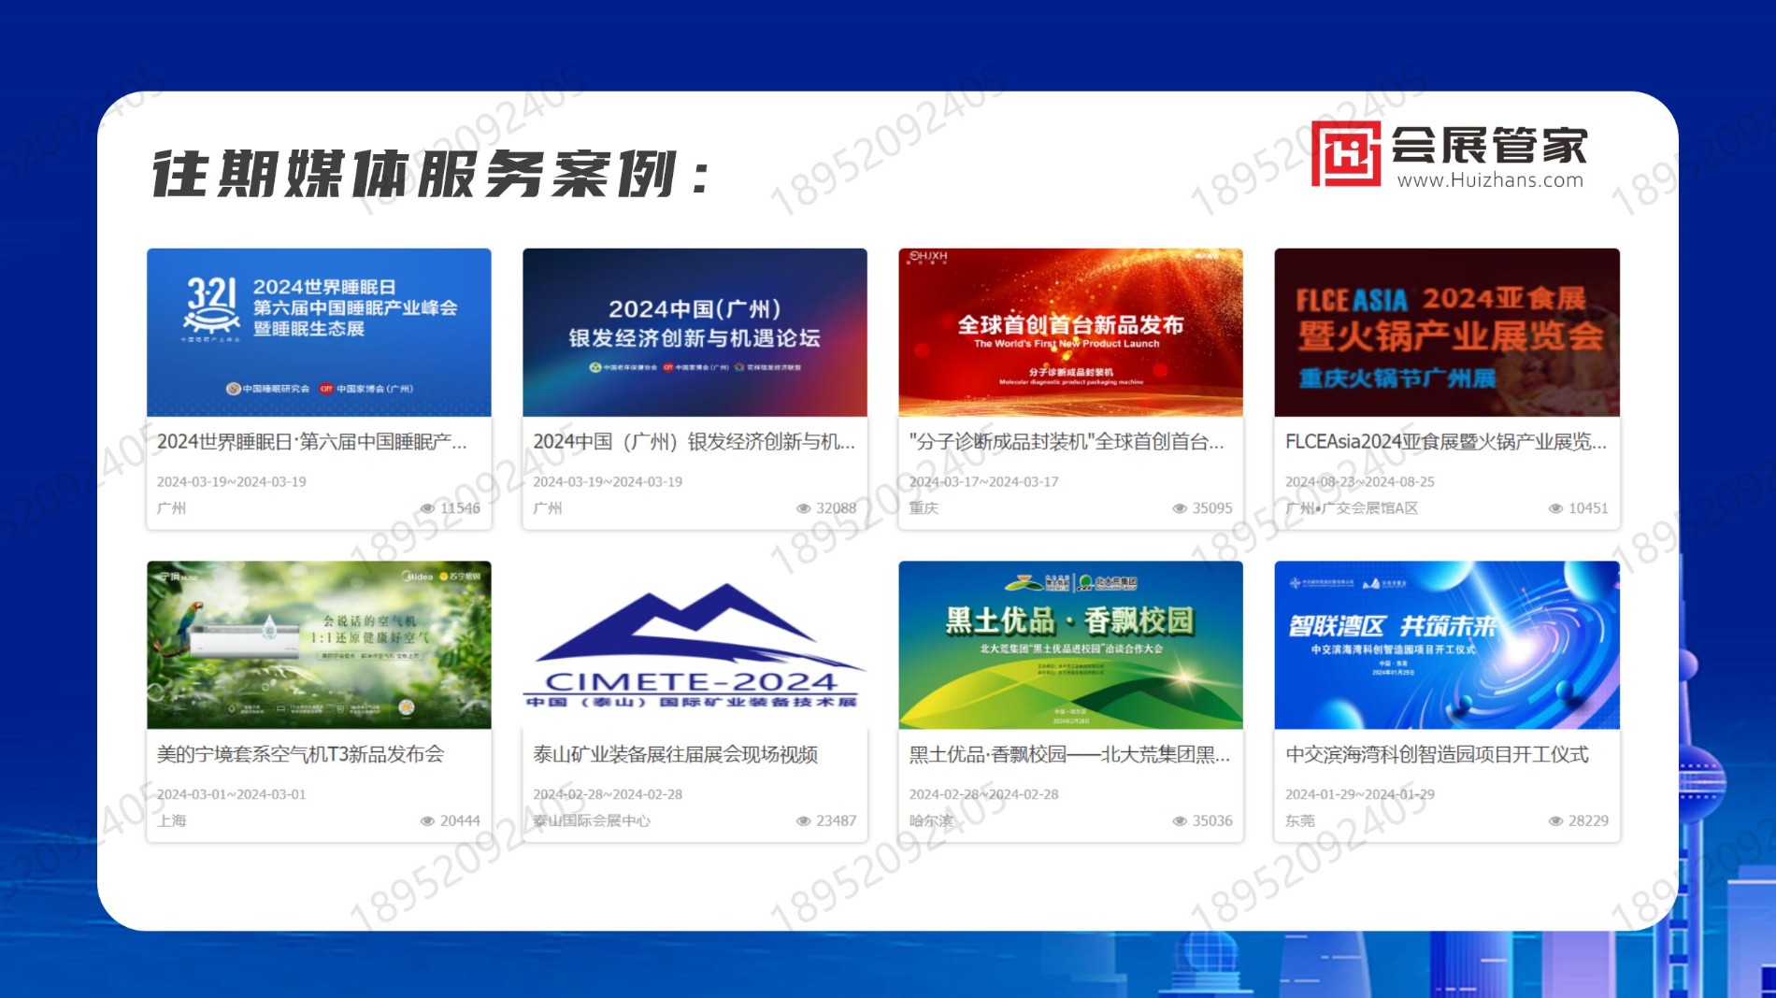Viewport: 1776px width, 998px height.
Task: Click the eye icon beside 11546 views
Action: coord(427,508)
